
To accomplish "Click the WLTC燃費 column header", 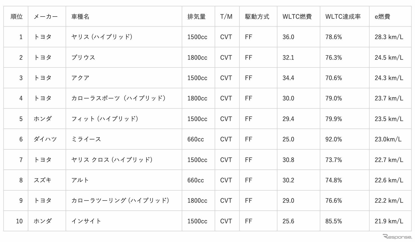I will [297, 17].
